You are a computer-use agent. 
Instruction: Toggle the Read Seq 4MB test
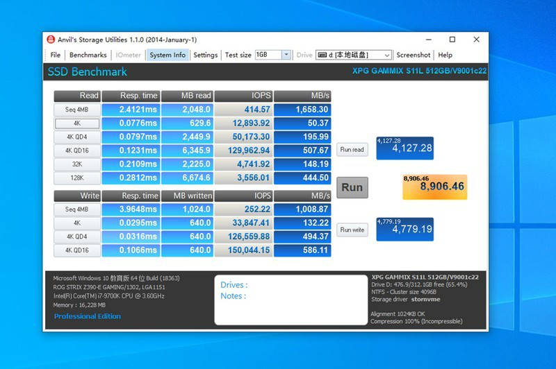point(77,110)
